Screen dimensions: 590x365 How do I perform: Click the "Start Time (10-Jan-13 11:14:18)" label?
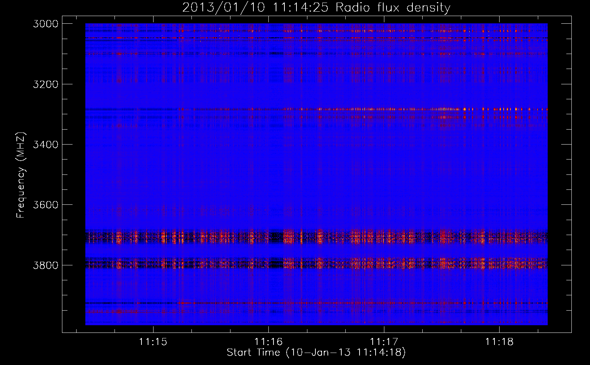[x=316, y=353]
